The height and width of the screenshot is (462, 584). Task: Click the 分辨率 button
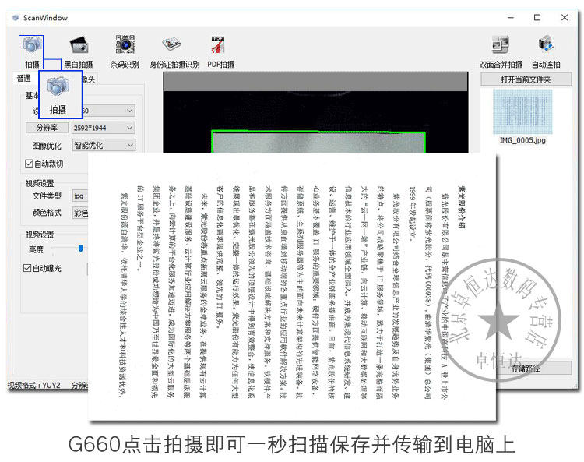pos(47,128)
